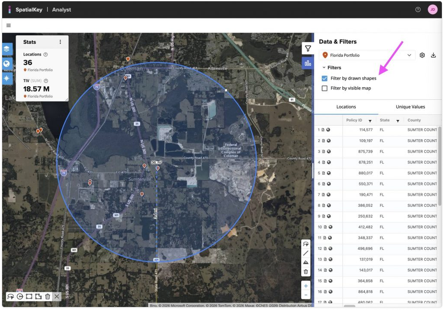The height and width of the screenshot is (310, 444).
Task: Click the line measure tool
Action: click(305, 253)
